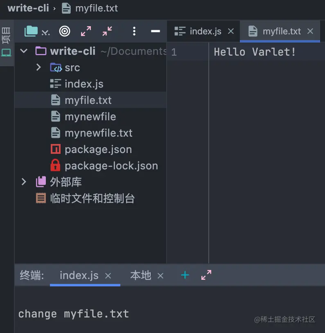Expand the 外部库 node

pyautogui.click(x=24, y=182)
